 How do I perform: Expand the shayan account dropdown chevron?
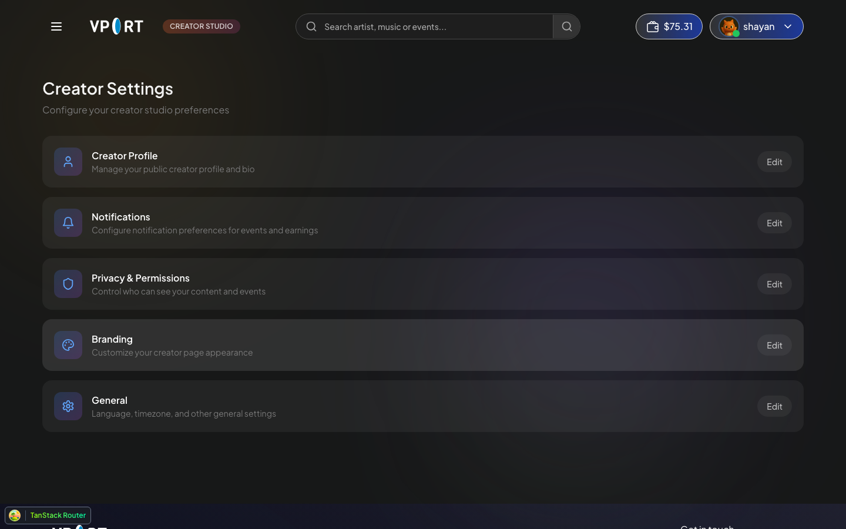point(788,26)
